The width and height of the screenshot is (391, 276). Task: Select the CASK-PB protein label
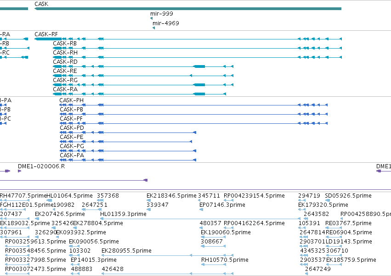[71, 110]
